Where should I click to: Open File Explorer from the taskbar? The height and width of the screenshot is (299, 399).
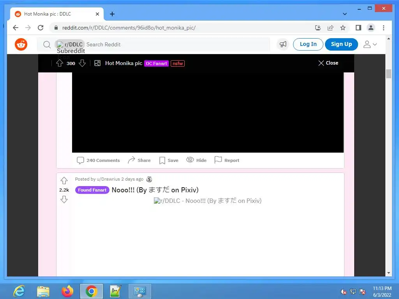tap(43, 291)
